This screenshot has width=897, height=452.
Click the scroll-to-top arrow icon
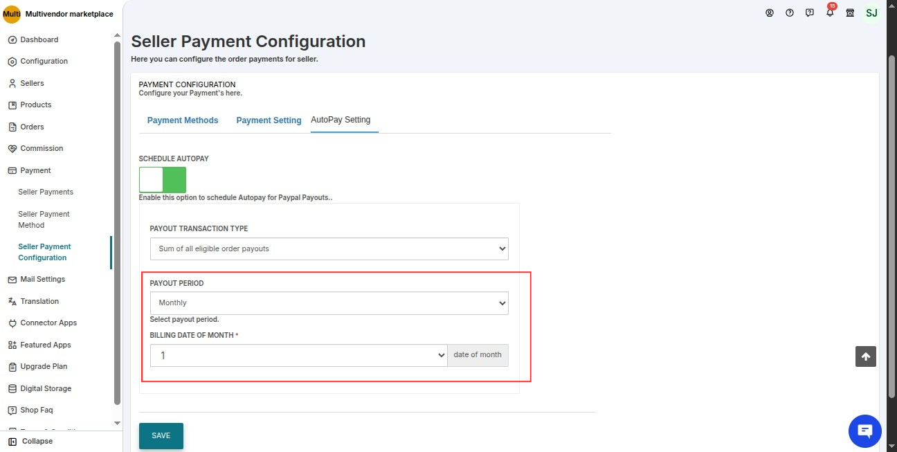point(865,356)
